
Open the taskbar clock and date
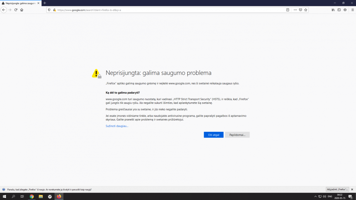click(340, 196)
